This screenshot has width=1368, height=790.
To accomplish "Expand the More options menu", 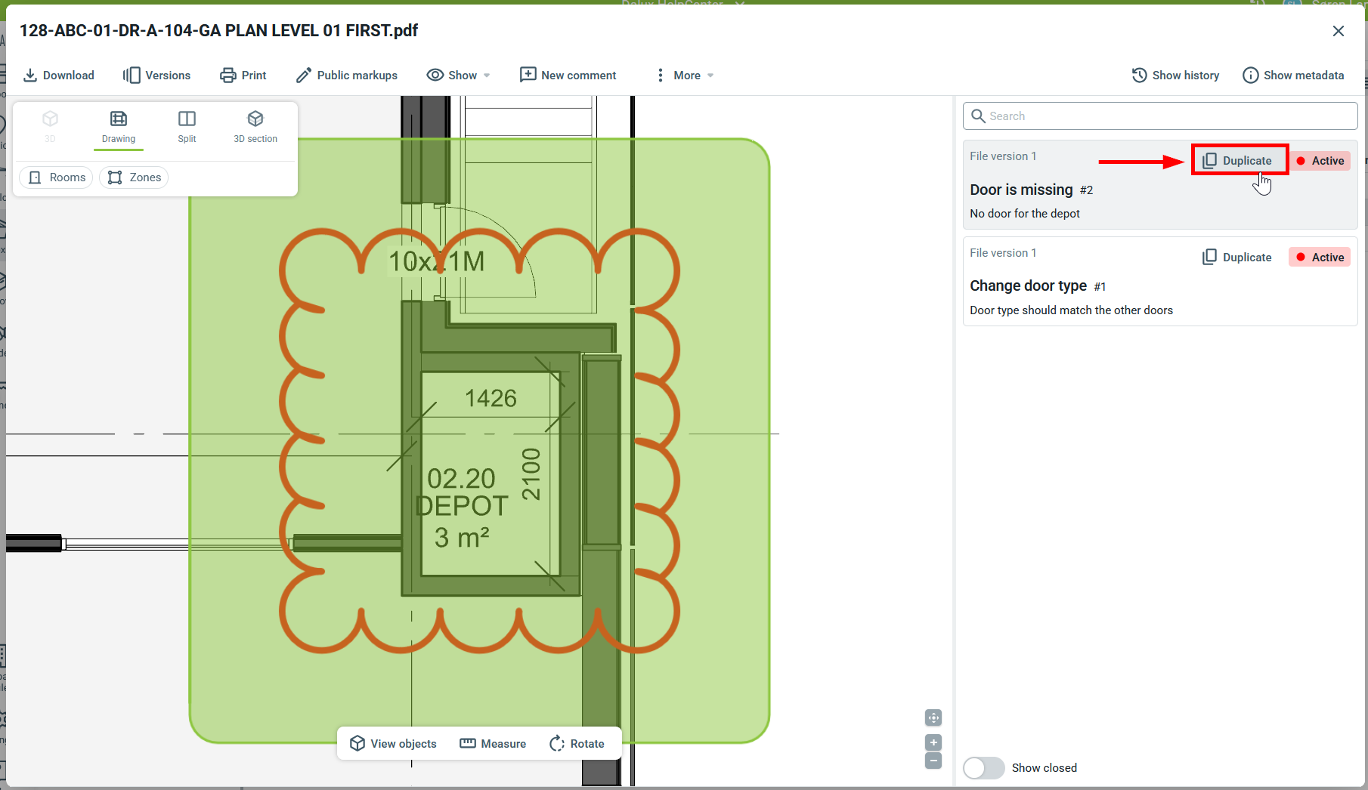I will point(685,76).
